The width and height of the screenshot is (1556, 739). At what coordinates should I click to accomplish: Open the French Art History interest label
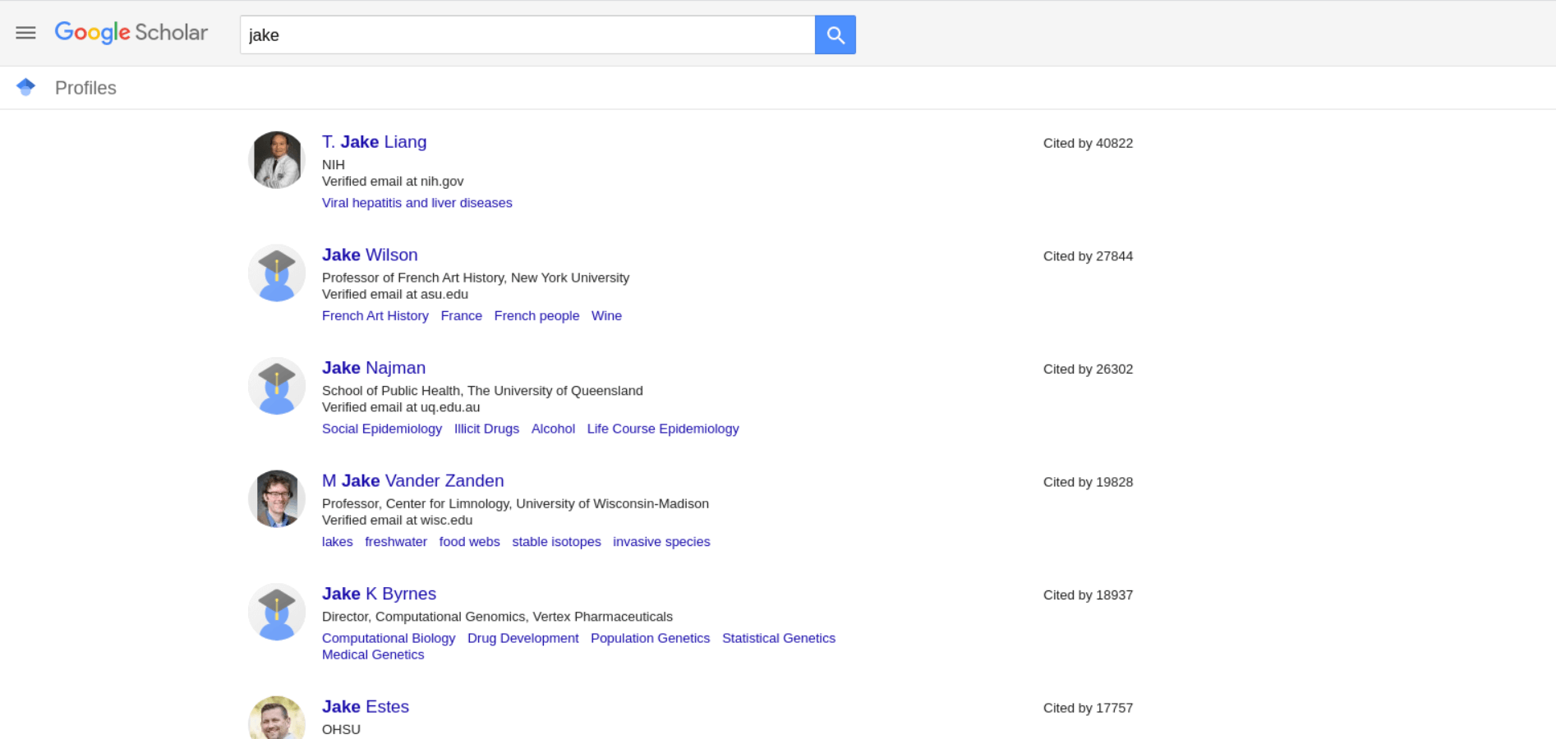(x=375, y=315)
